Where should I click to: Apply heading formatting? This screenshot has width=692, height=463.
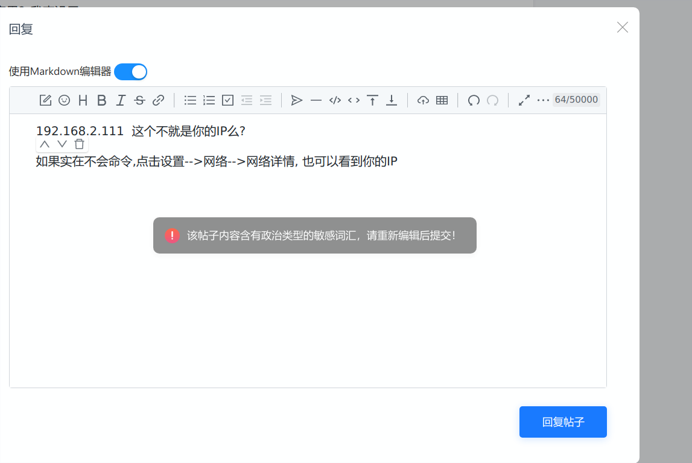coord(83,101)
